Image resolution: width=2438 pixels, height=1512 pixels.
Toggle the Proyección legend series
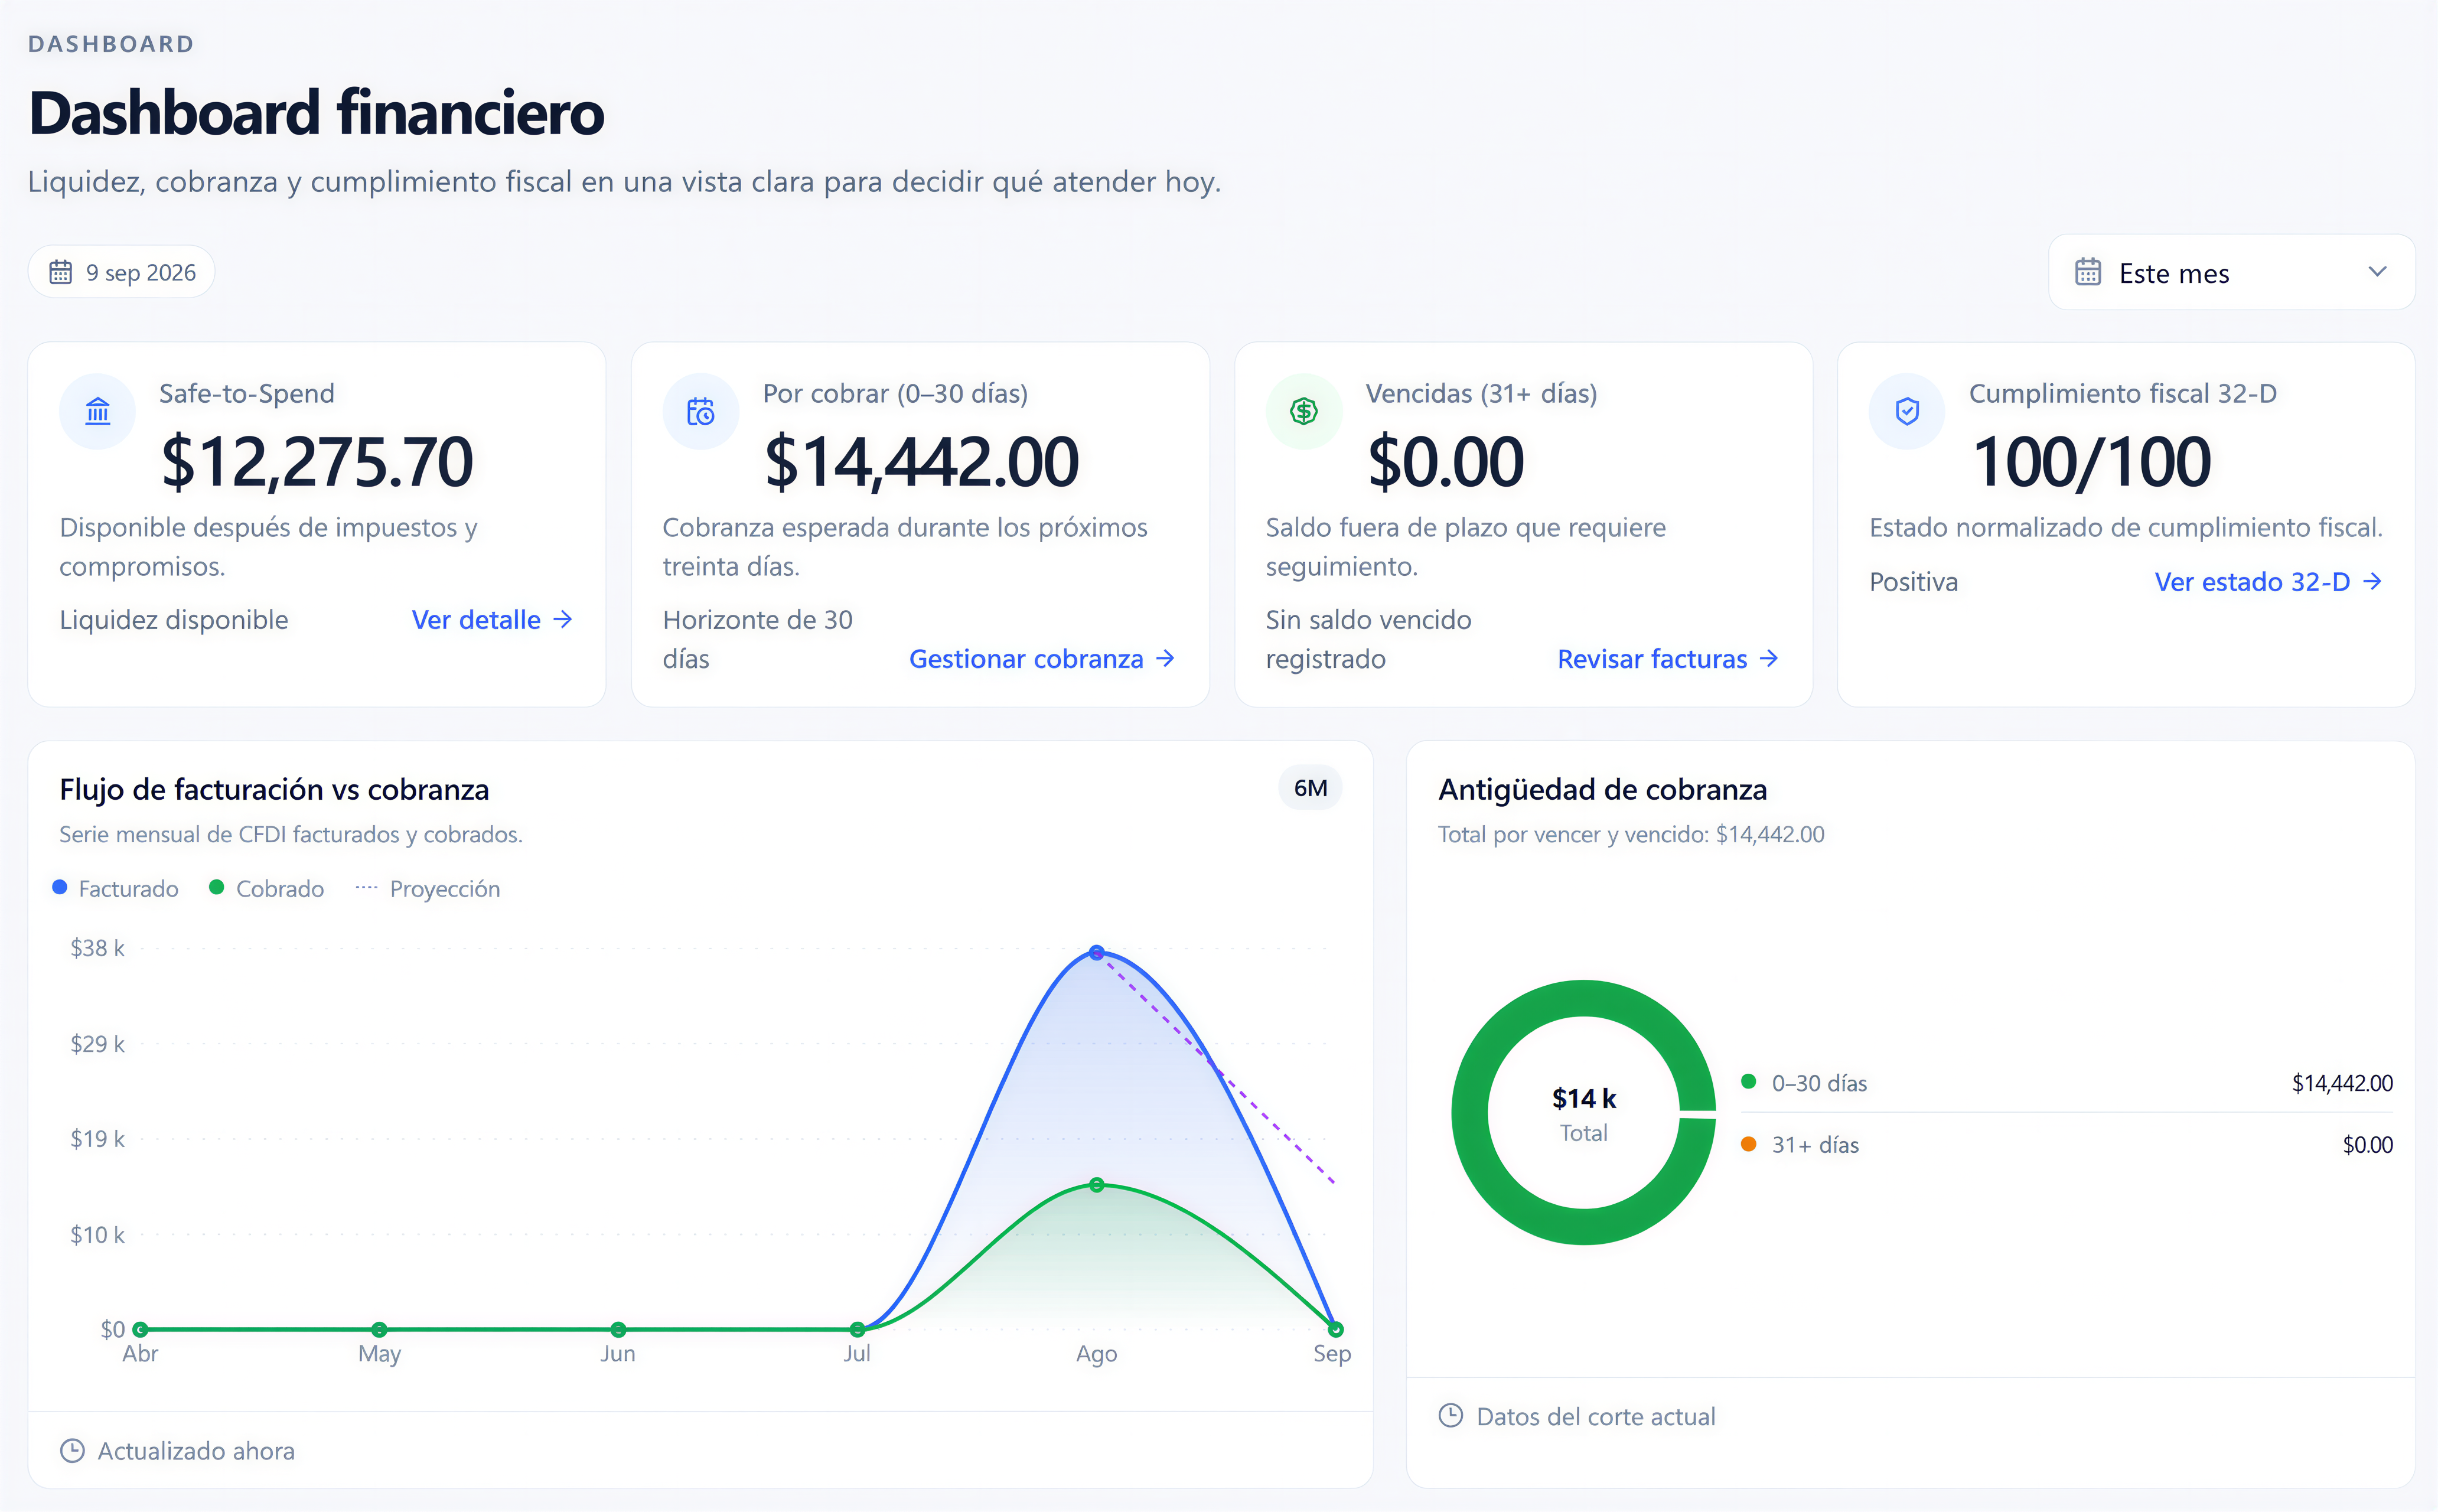(x=428, y=888)
